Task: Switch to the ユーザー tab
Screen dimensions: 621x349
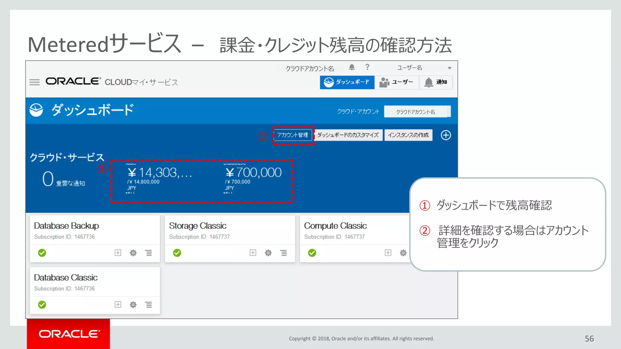Action: (397, 82)
